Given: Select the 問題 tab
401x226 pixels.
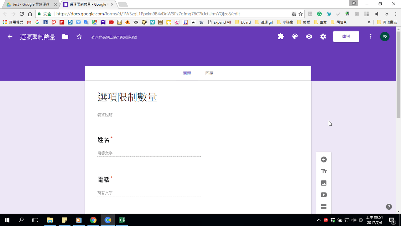Looking at the screenshot, I should tap(187, 73).
